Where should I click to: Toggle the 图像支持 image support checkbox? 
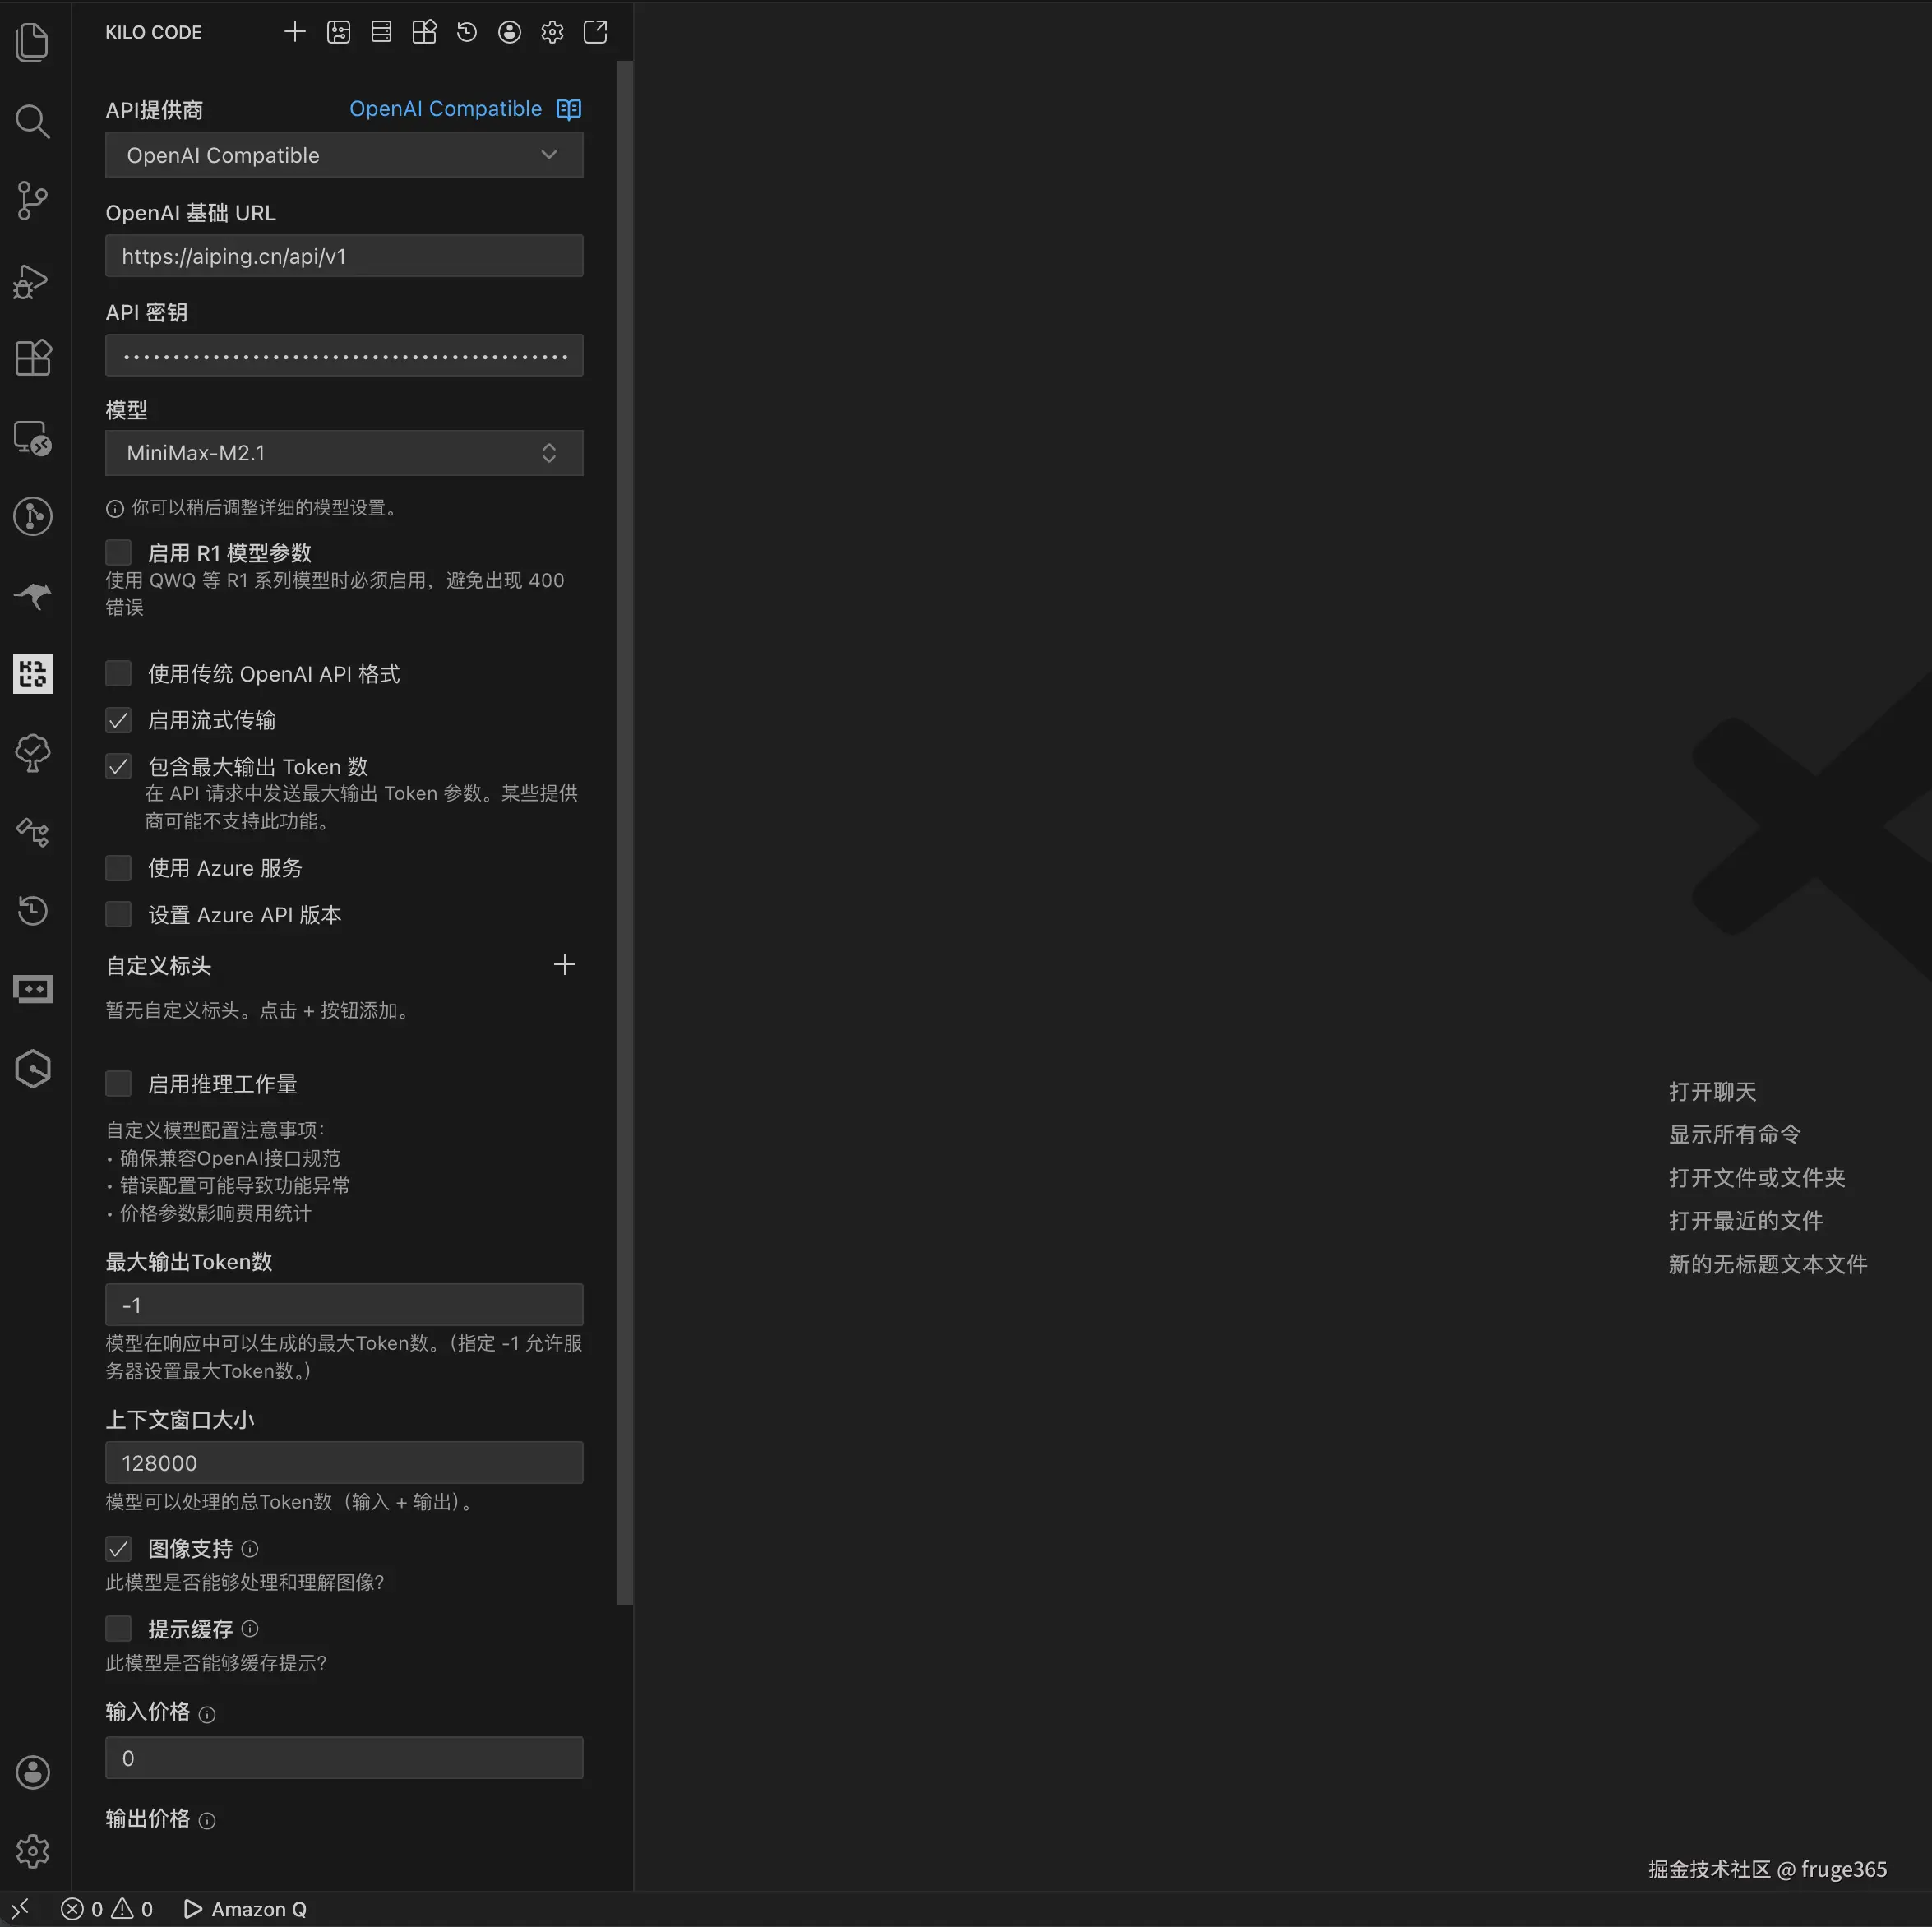click(x=118, y=1548)
